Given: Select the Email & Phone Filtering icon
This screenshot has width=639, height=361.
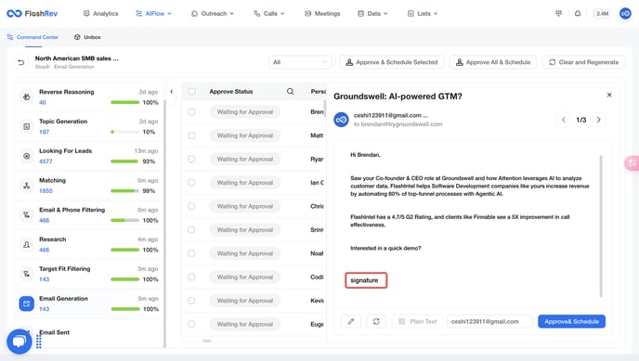Looking at the screenshot, I should click(x=27, y=215).
